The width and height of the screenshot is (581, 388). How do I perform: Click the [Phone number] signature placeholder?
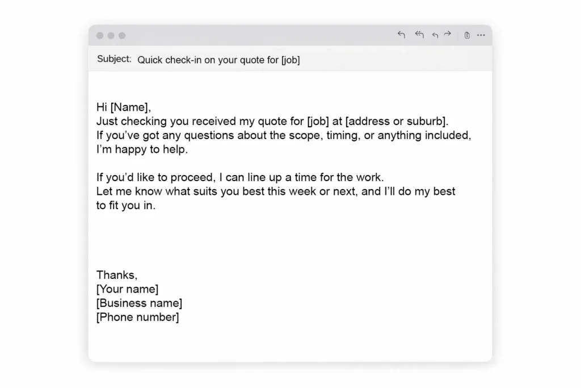coord(138,317)
